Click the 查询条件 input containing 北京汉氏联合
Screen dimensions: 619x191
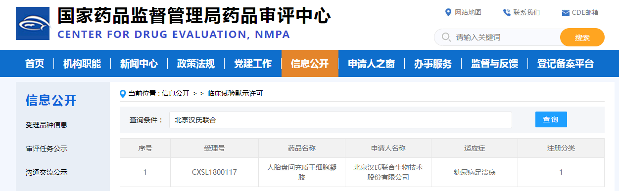click(x=340, y=120)
